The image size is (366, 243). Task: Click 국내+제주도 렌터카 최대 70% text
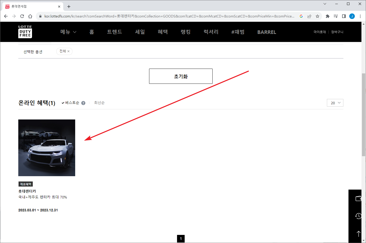pyautogui.click(x=43, y=197)
